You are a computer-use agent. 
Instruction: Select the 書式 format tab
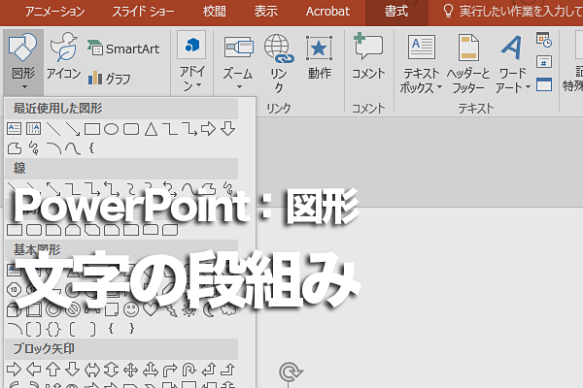396,12
